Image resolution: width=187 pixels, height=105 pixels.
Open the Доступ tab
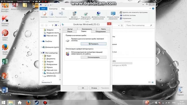point(70,29)
